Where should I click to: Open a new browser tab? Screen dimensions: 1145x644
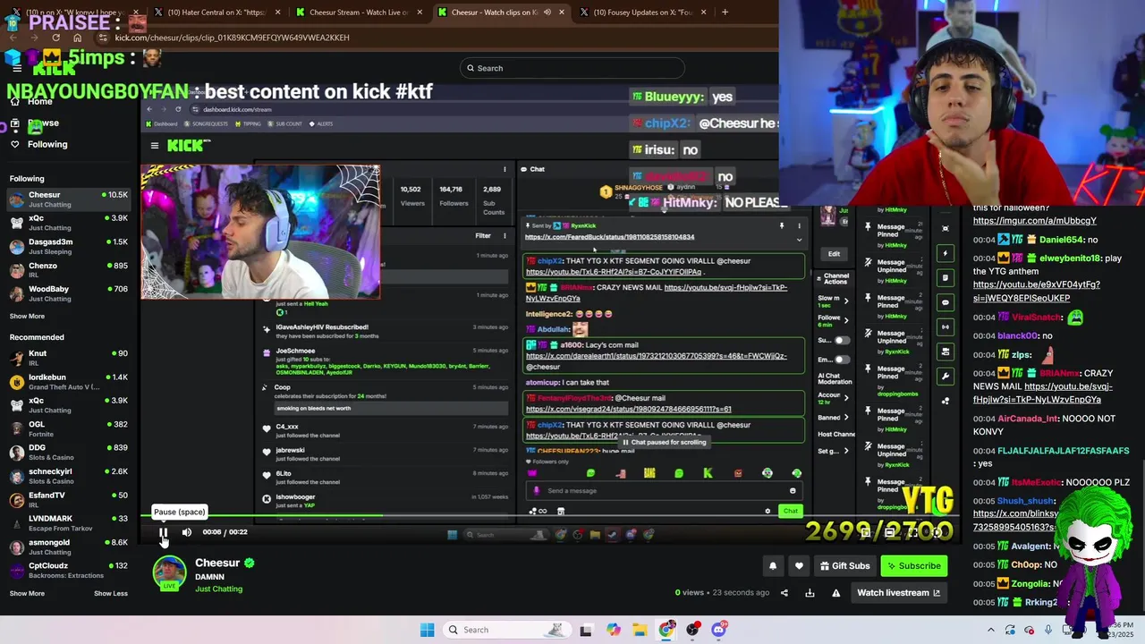725,13
